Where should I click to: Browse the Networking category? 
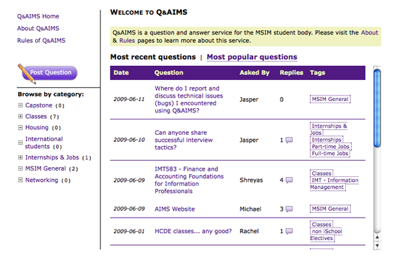click(41, 180)
